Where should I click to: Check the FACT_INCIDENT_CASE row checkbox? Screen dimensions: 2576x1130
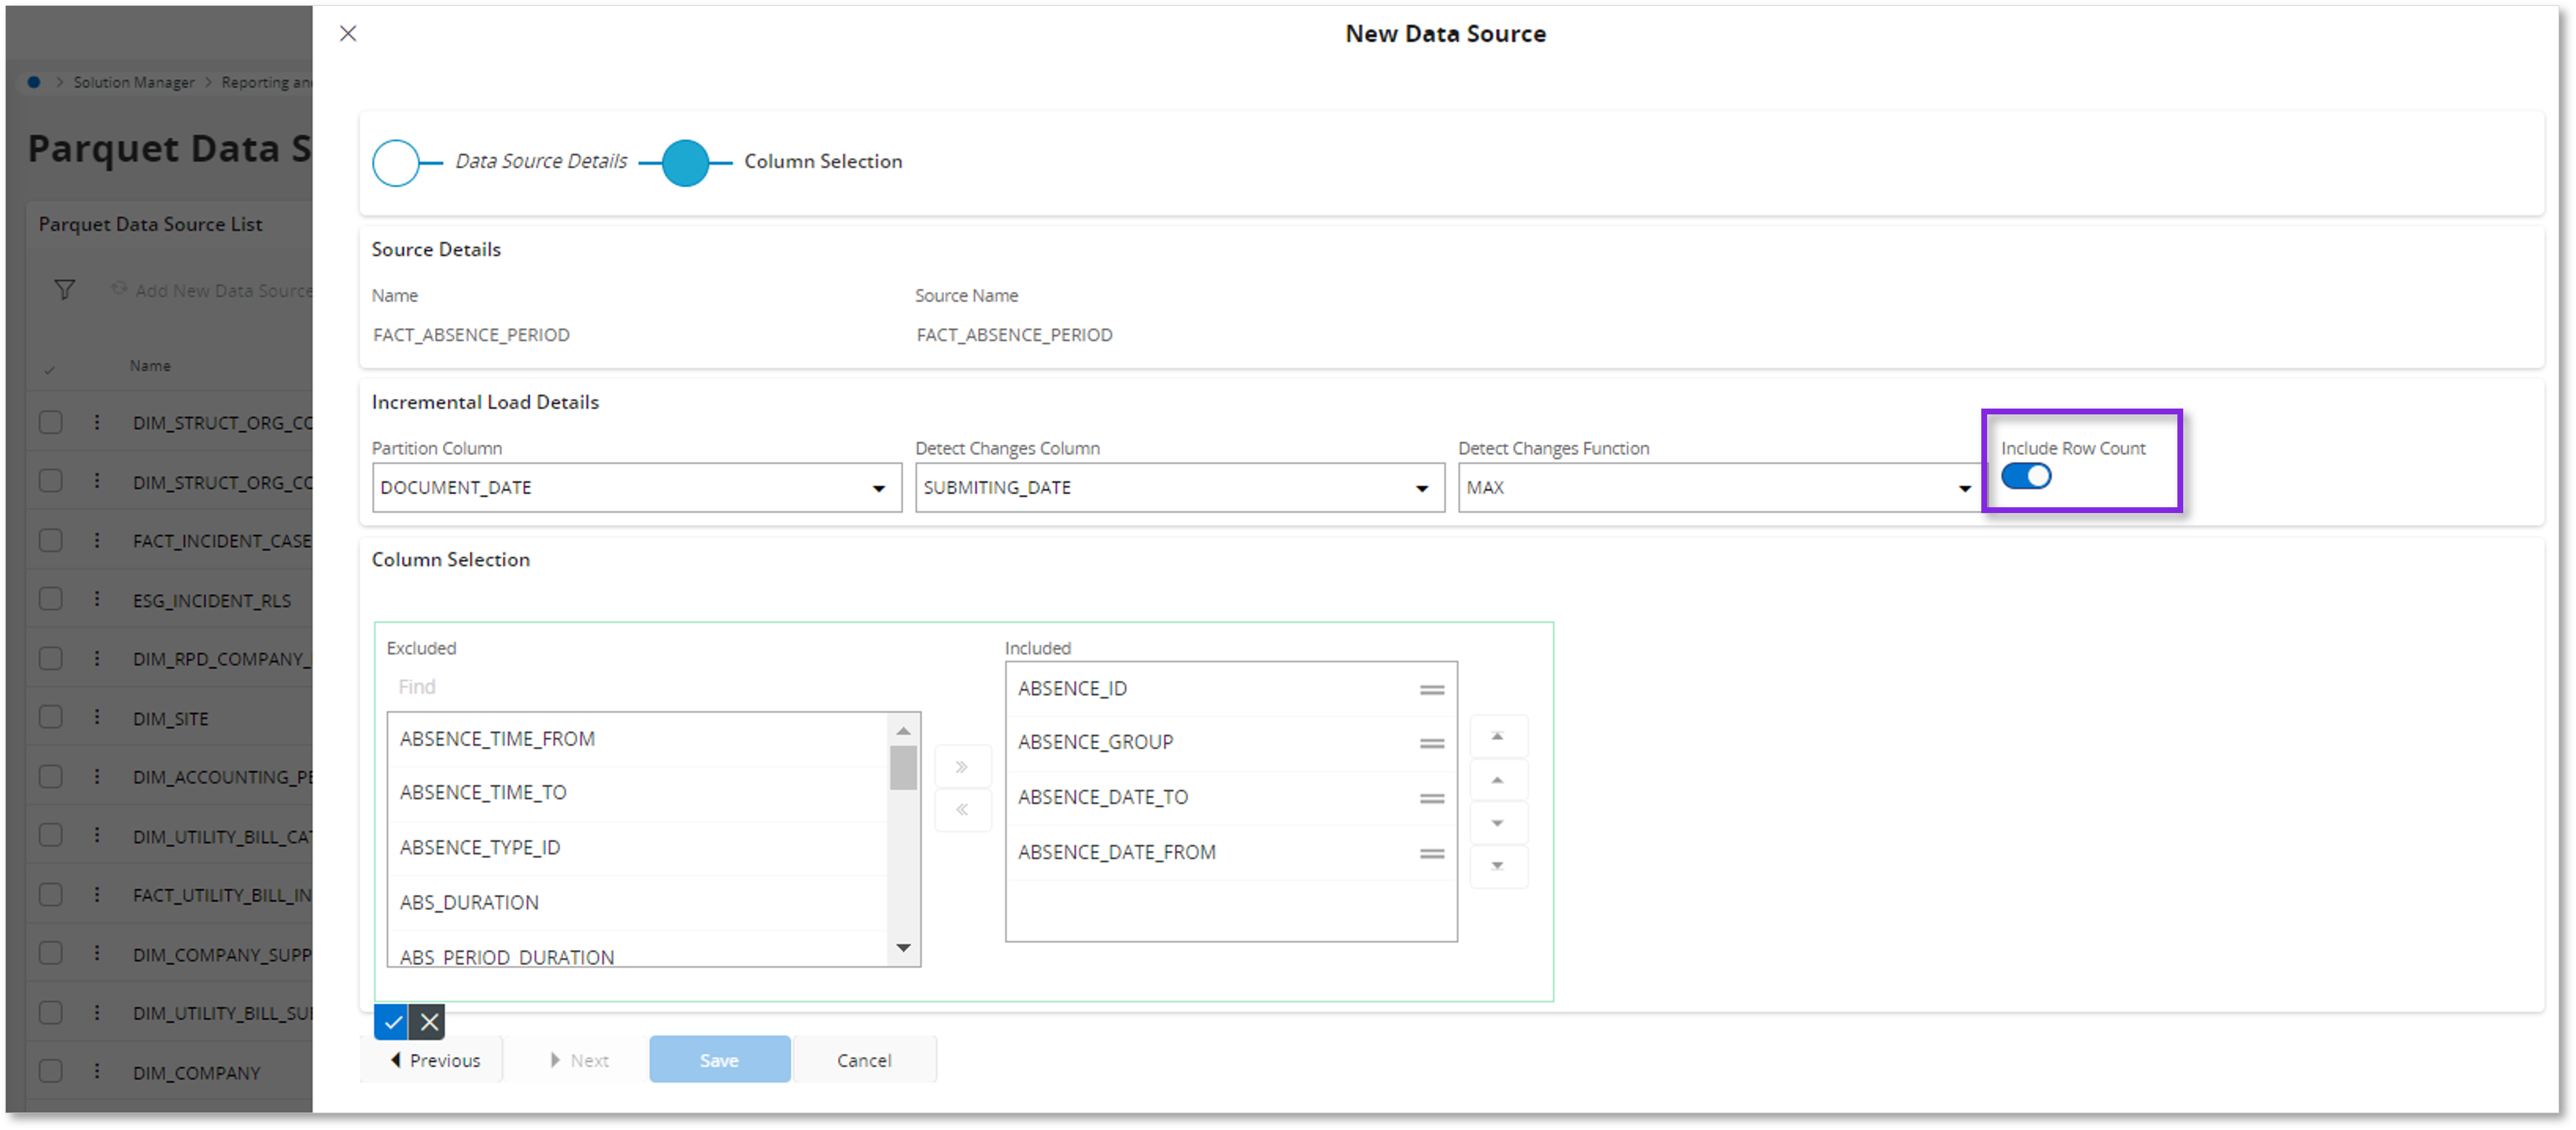tap(51, 541)
